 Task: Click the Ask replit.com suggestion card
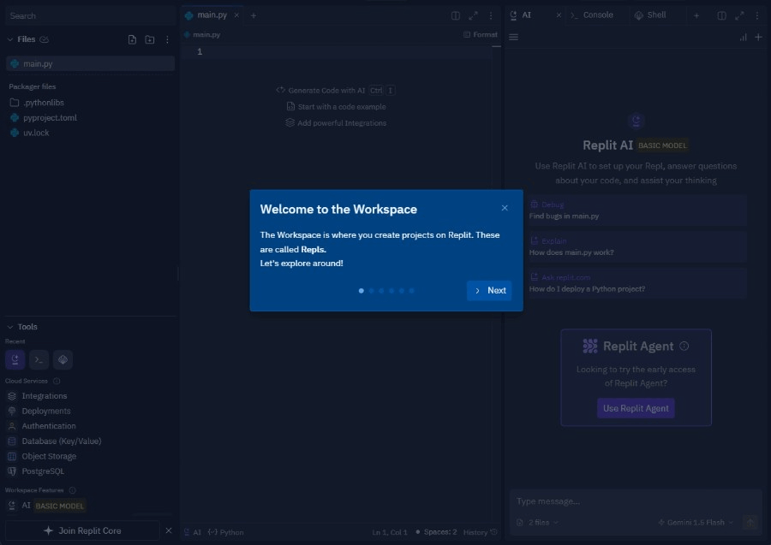coord(636,283)
